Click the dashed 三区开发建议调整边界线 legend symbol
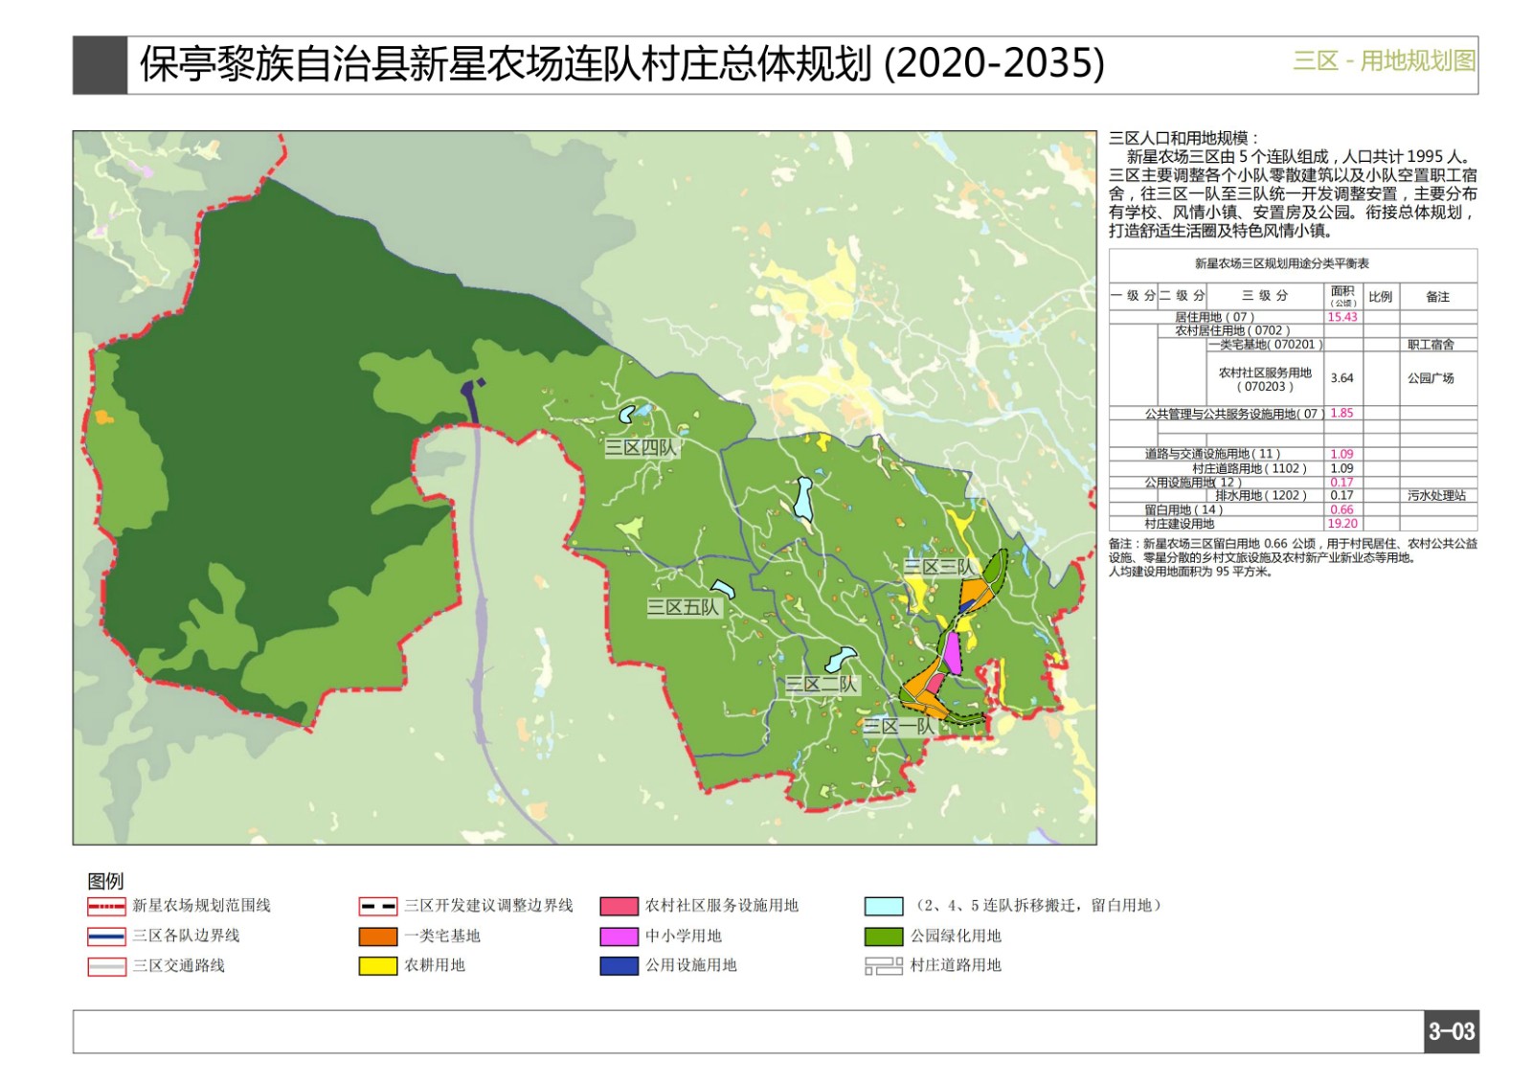 [378, 906]
